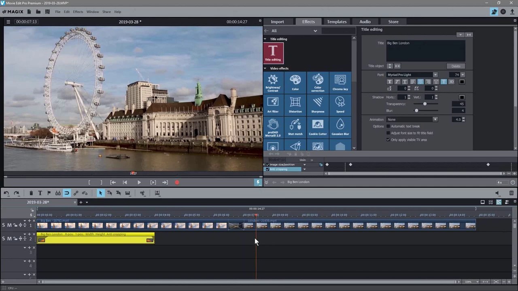
Task: Collapse the Video effects section
Action: tap(265, 68)
